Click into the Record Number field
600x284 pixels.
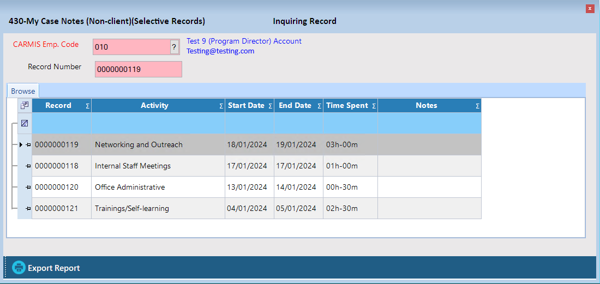click(138, 70)
